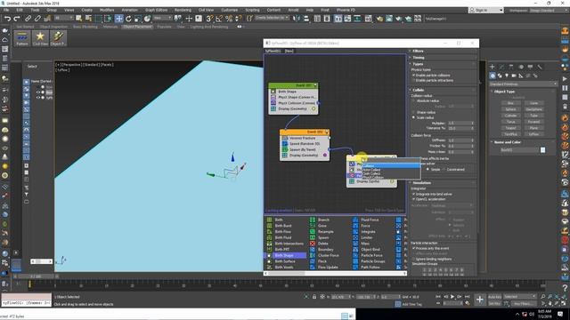Select the Birth Burst operator in depot
This screenshot has width=570, height=320.
pyautogui.click(x=283, y=226)
